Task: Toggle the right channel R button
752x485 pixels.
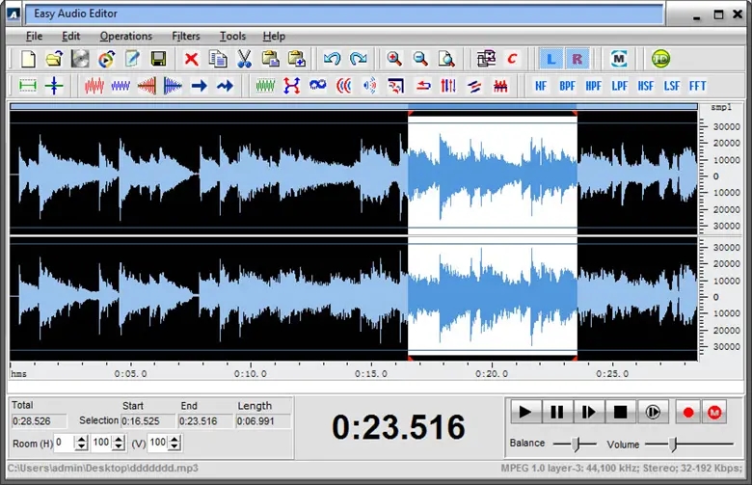Action: 577,59
